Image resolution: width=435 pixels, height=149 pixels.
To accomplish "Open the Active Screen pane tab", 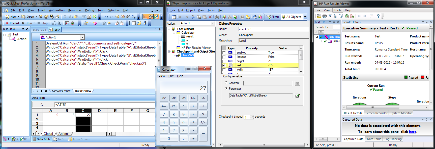I will pos(79,139).
